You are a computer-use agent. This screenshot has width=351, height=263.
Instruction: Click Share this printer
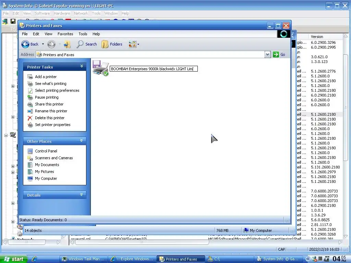(x=49, y=104)
